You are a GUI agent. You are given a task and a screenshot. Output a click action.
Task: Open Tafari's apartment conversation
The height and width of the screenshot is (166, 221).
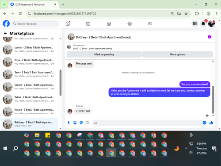pos(30,99)
